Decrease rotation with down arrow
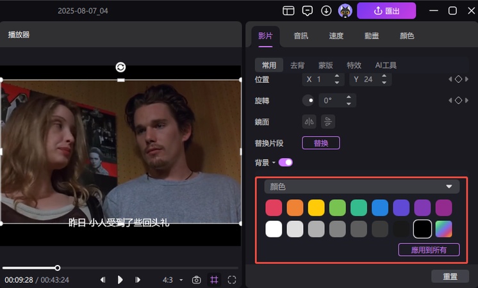 pyautogui.click(x=349, y=104)
